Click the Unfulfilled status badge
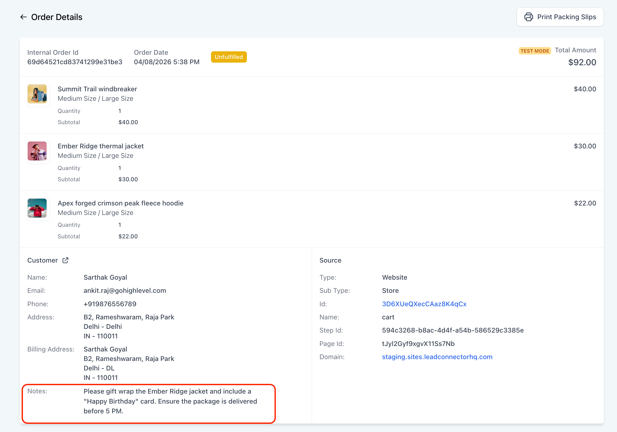The width and height of the screenshot is (617, 432). (x=228, y=57)
